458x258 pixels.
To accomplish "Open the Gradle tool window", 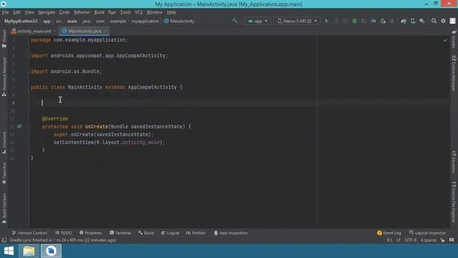I will tap(454, 40).
